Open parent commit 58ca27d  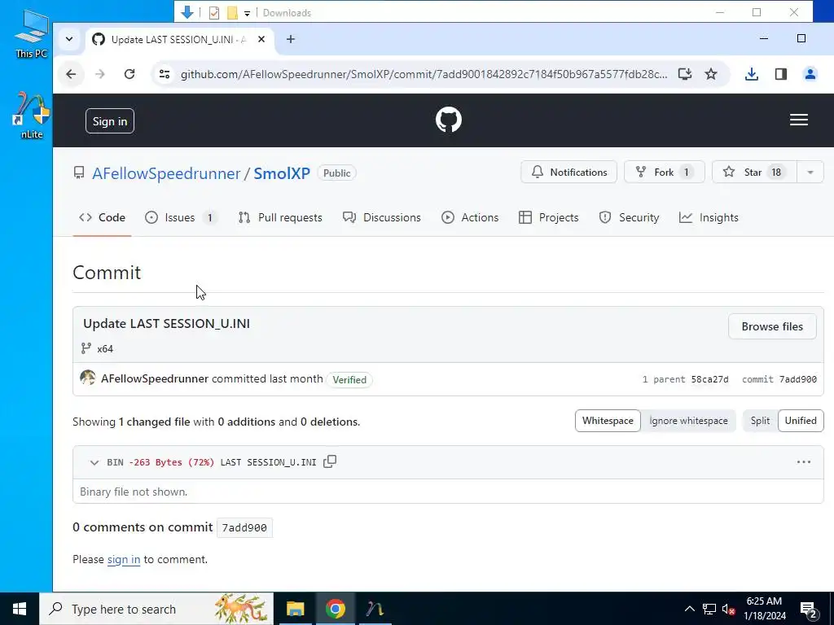[709, 379]
